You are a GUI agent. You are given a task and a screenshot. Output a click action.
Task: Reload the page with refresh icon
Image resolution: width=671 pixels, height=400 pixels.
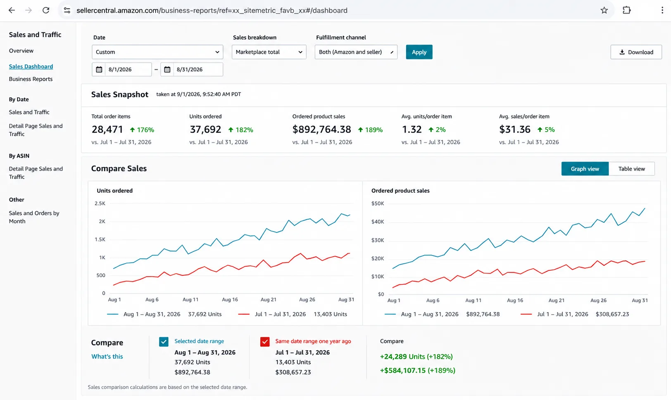click(x=46, y=10)
